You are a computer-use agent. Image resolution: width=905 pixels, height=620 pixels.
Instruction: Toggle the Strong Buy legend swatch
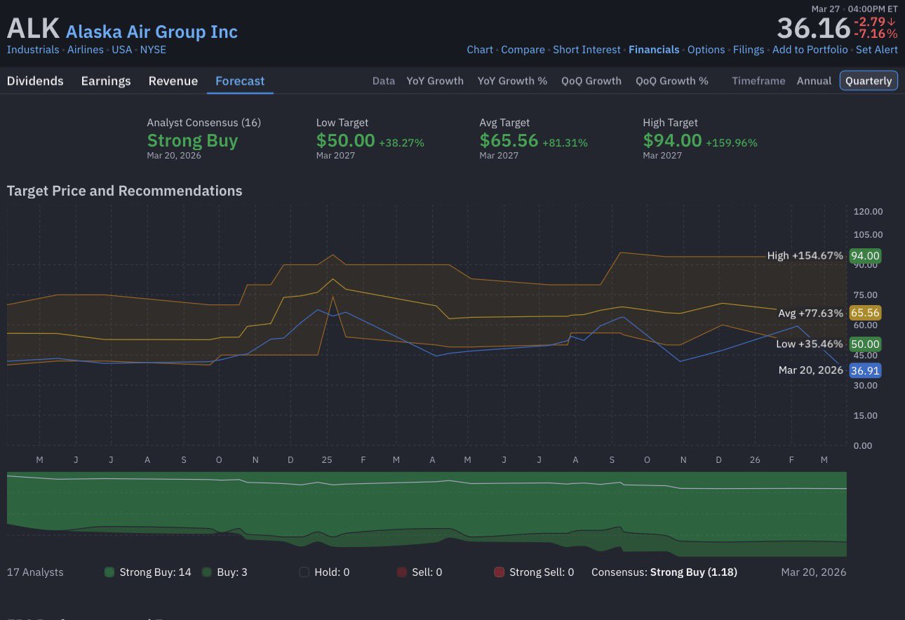(x=109, y=572)
